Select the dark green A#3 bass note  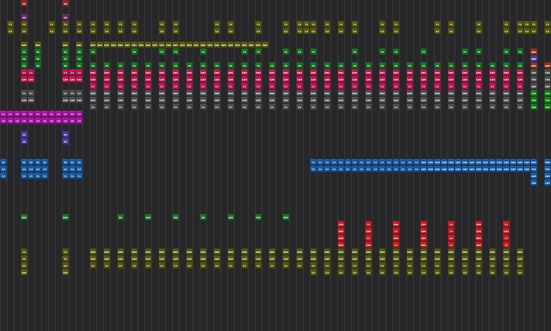tap(231, 217)
